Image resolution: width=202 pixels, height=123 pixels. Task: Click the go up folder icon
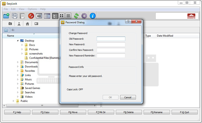(10, 24)
